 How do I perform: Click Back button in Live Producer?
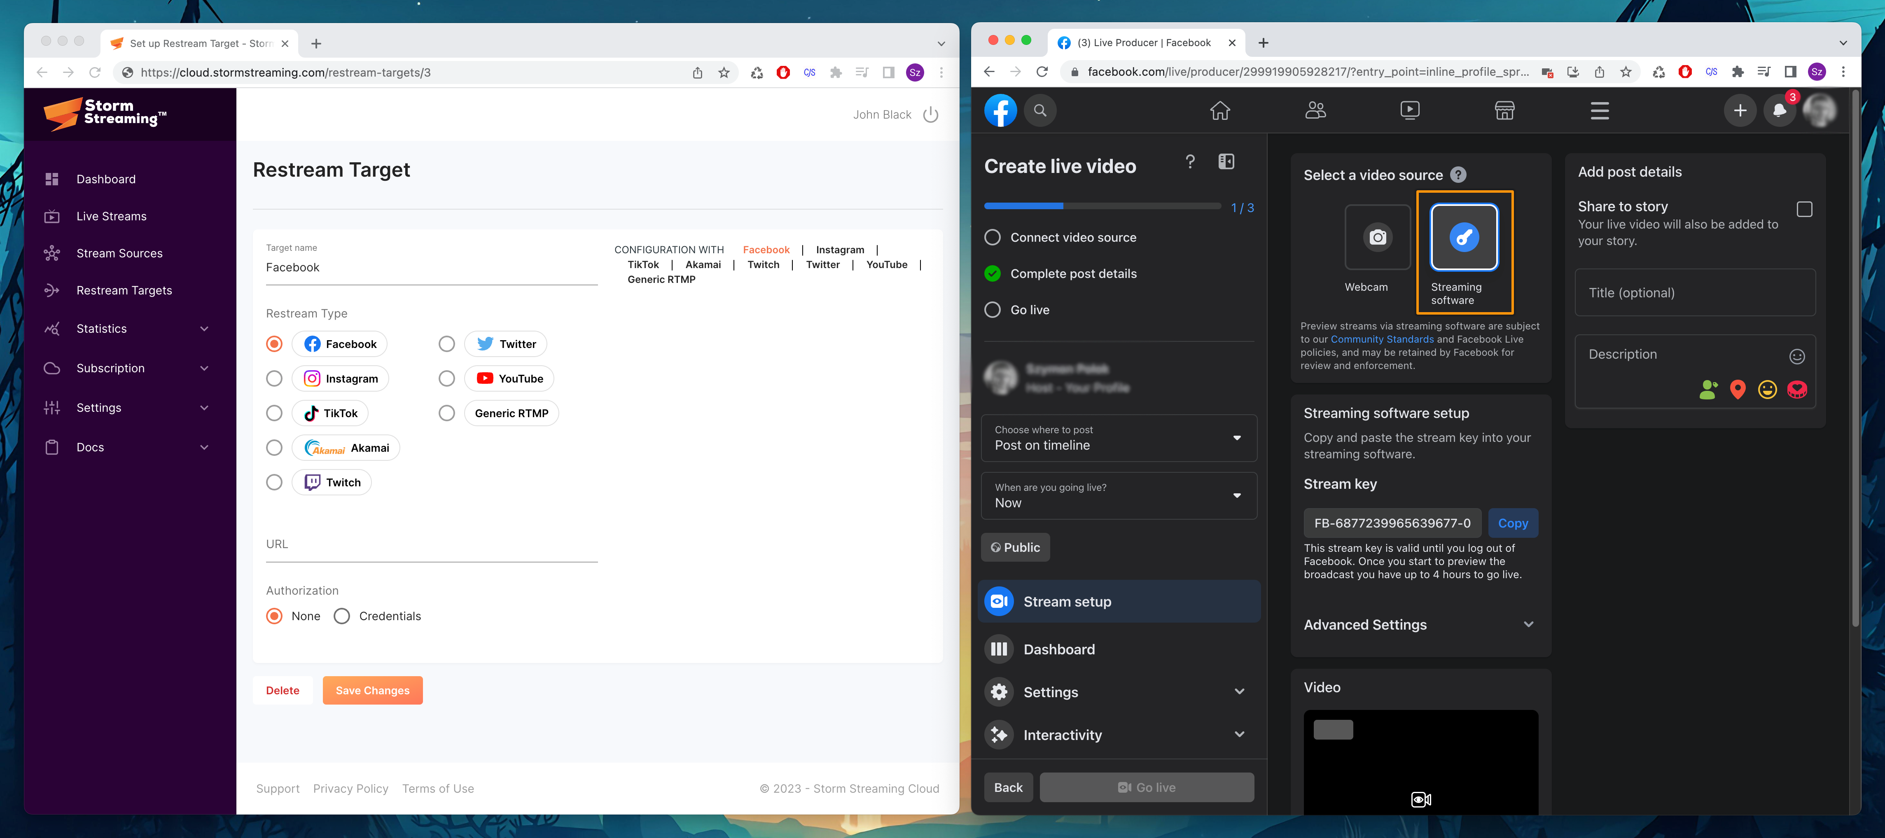[1008, 787]
